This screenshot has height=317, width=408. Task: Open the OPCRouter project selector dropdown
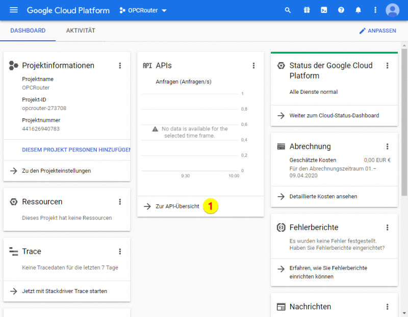pyautogui.click(x=143, y=10)
